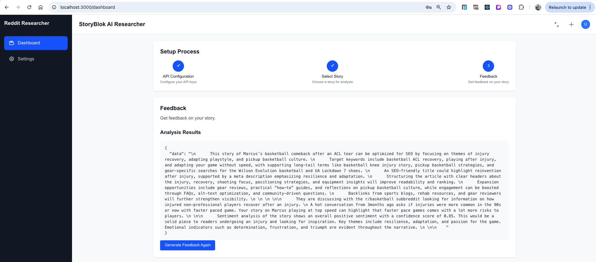Click the Dashboard briefcase icon
This screenshot has height=262, width=596.
pyautogui.click(x=12, y=43)
